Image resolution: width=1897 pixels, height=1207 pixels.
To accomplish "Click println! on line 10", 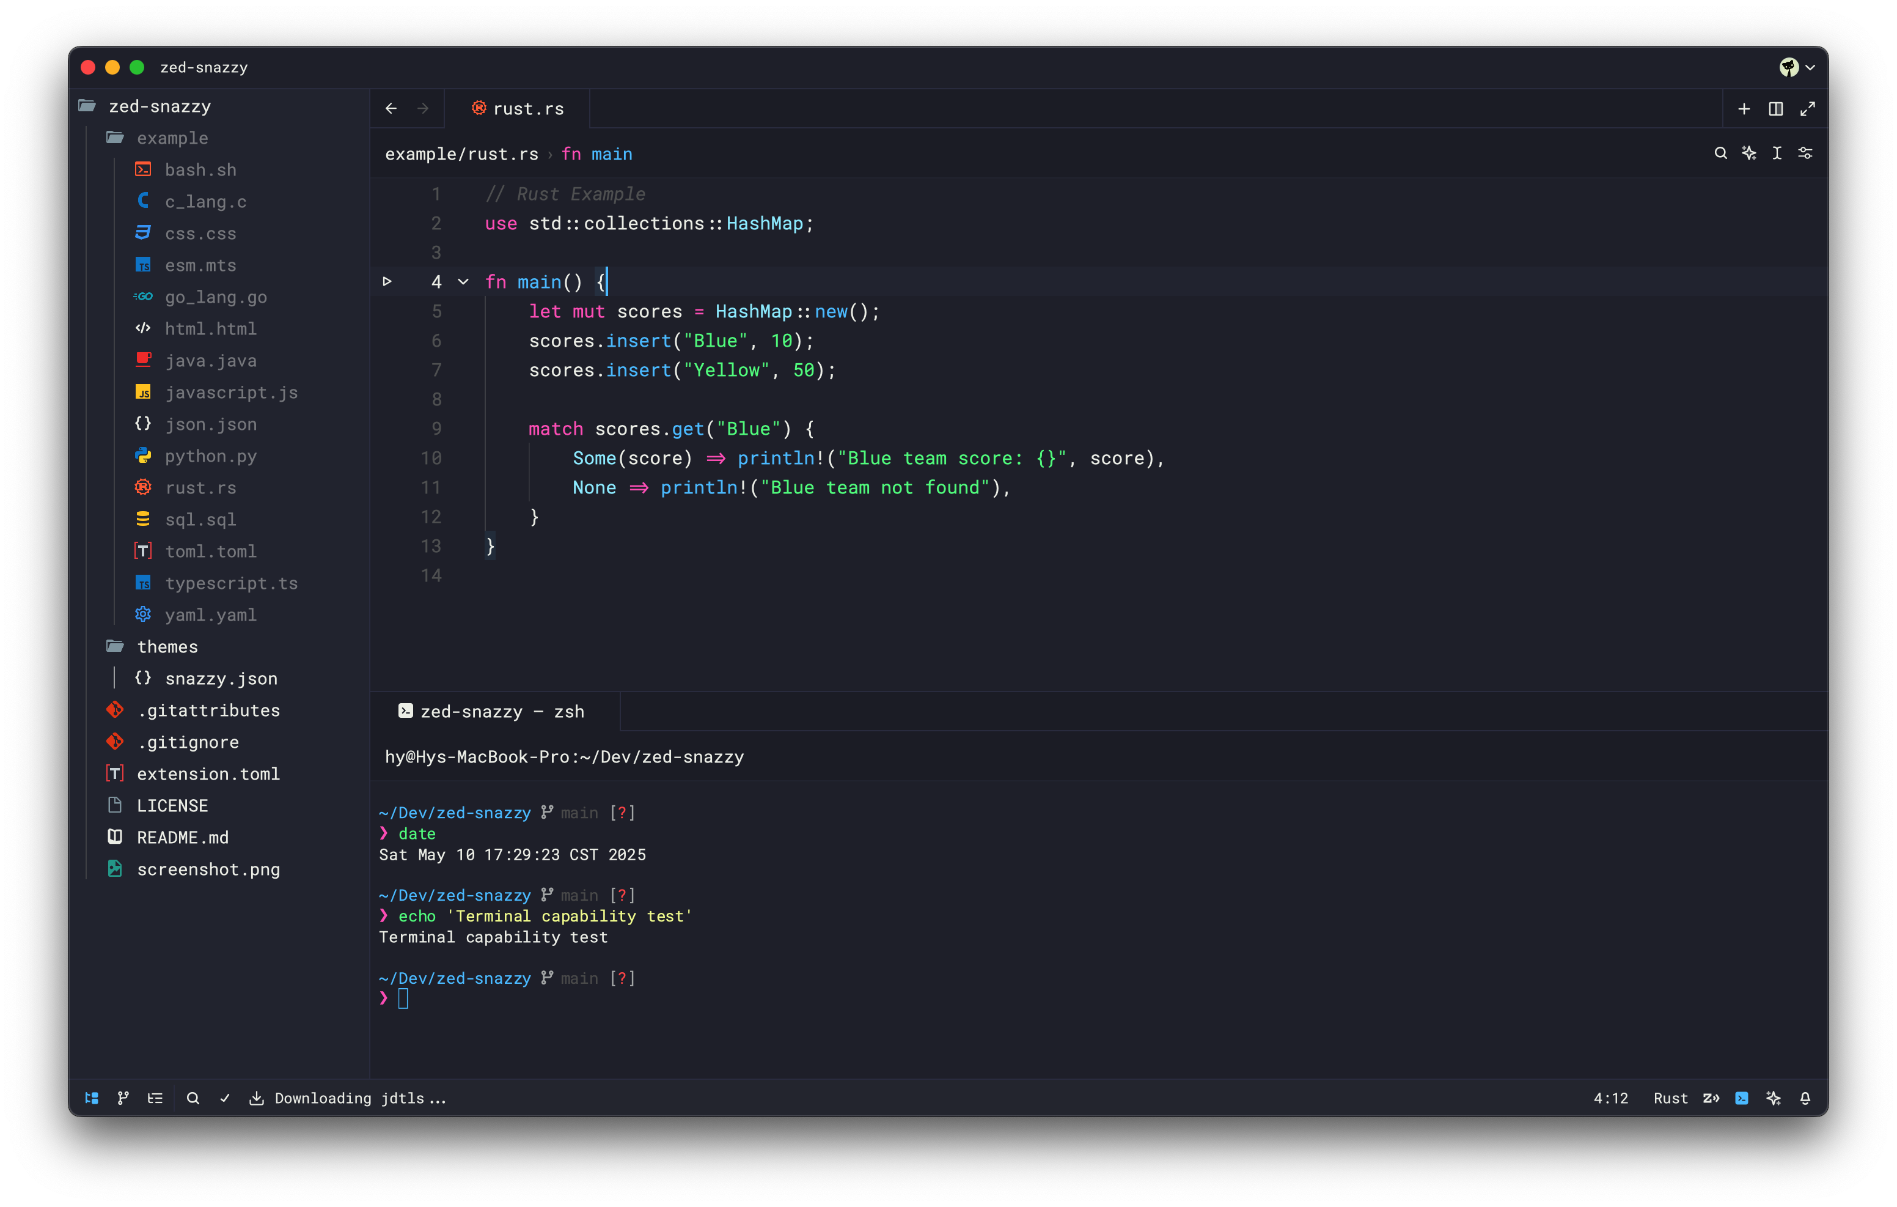I will 780,458.
